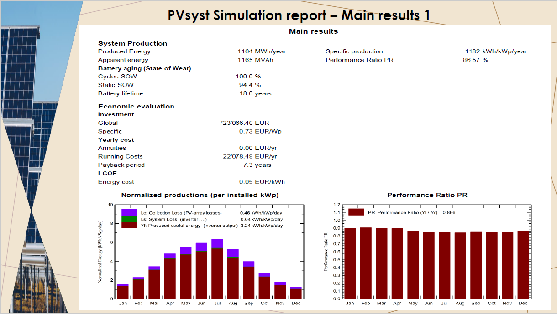Select the "Apparent energy" label
This screenshot has height=314, width=557.
pos(123,60)
